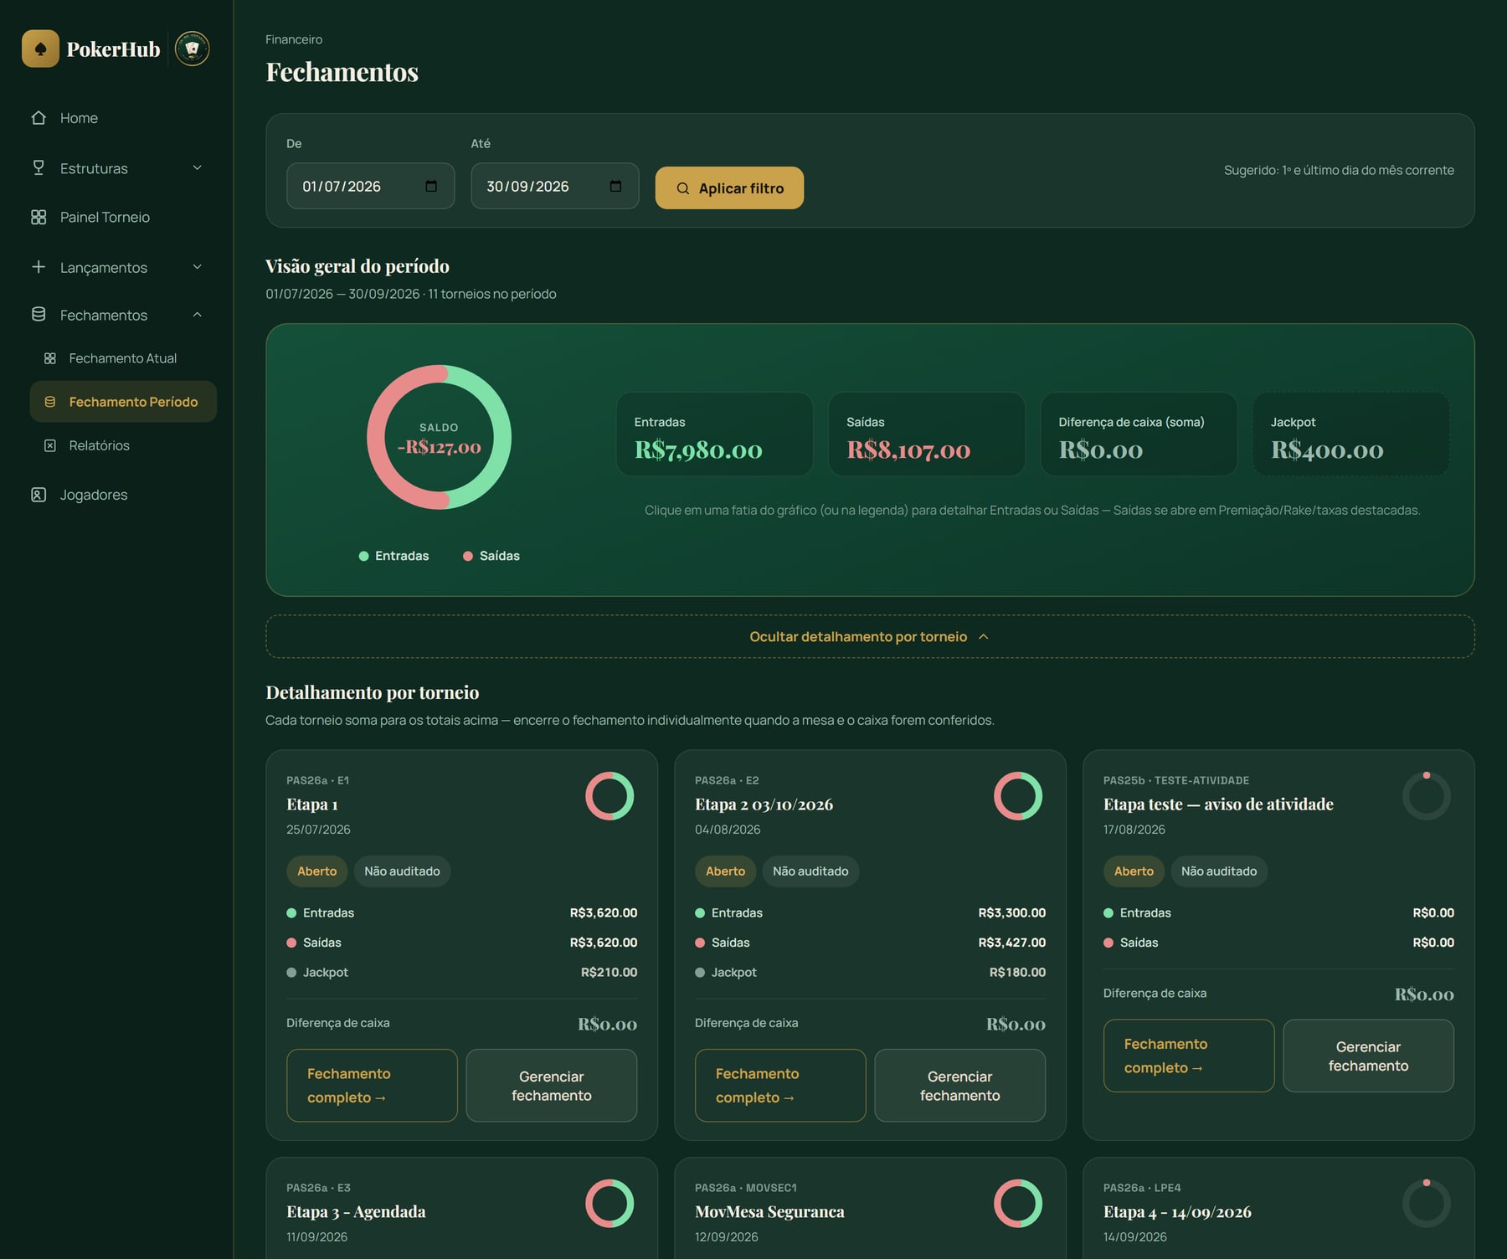This screenshot has height=1259, width=1507.
Task: Click Saídas legend dot under main chart
Action: (468, 556)
